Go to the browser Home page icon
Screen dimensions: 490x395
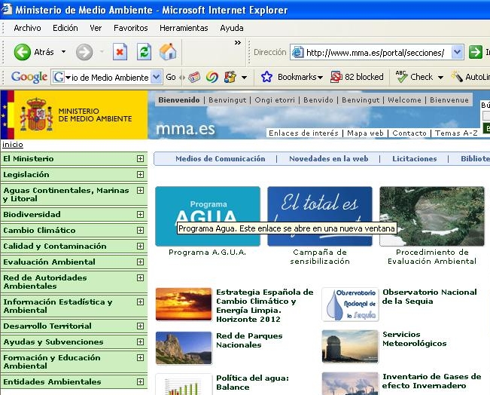click(167, 52)
